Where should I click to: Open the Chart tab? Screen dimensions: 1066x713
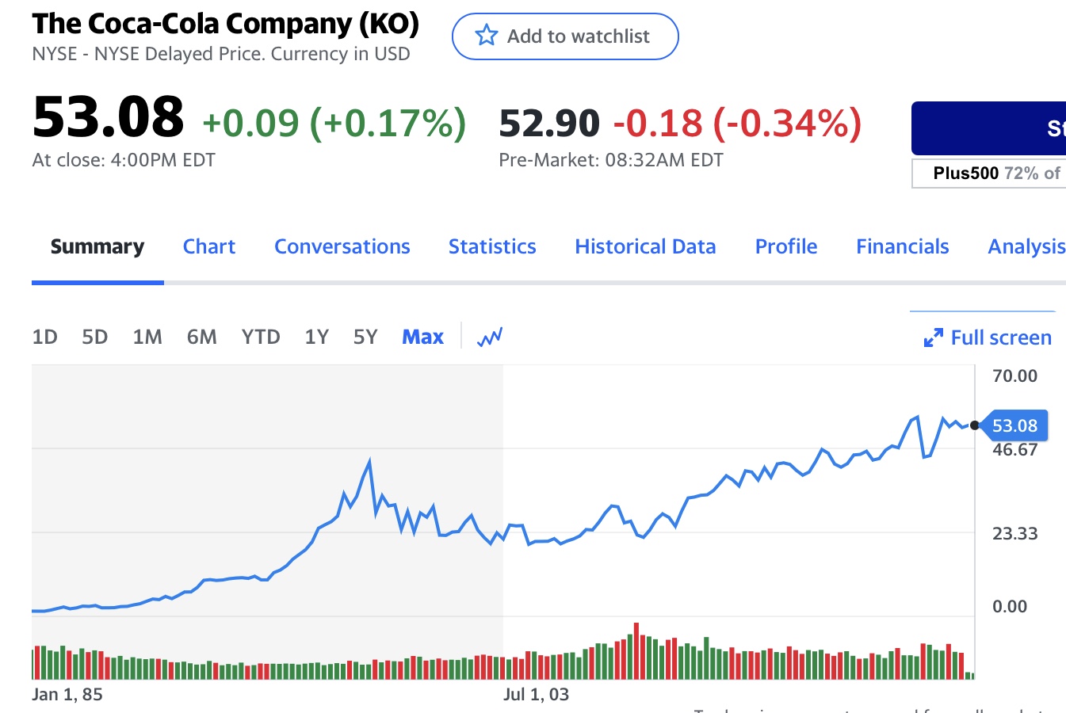pos(209,247)
